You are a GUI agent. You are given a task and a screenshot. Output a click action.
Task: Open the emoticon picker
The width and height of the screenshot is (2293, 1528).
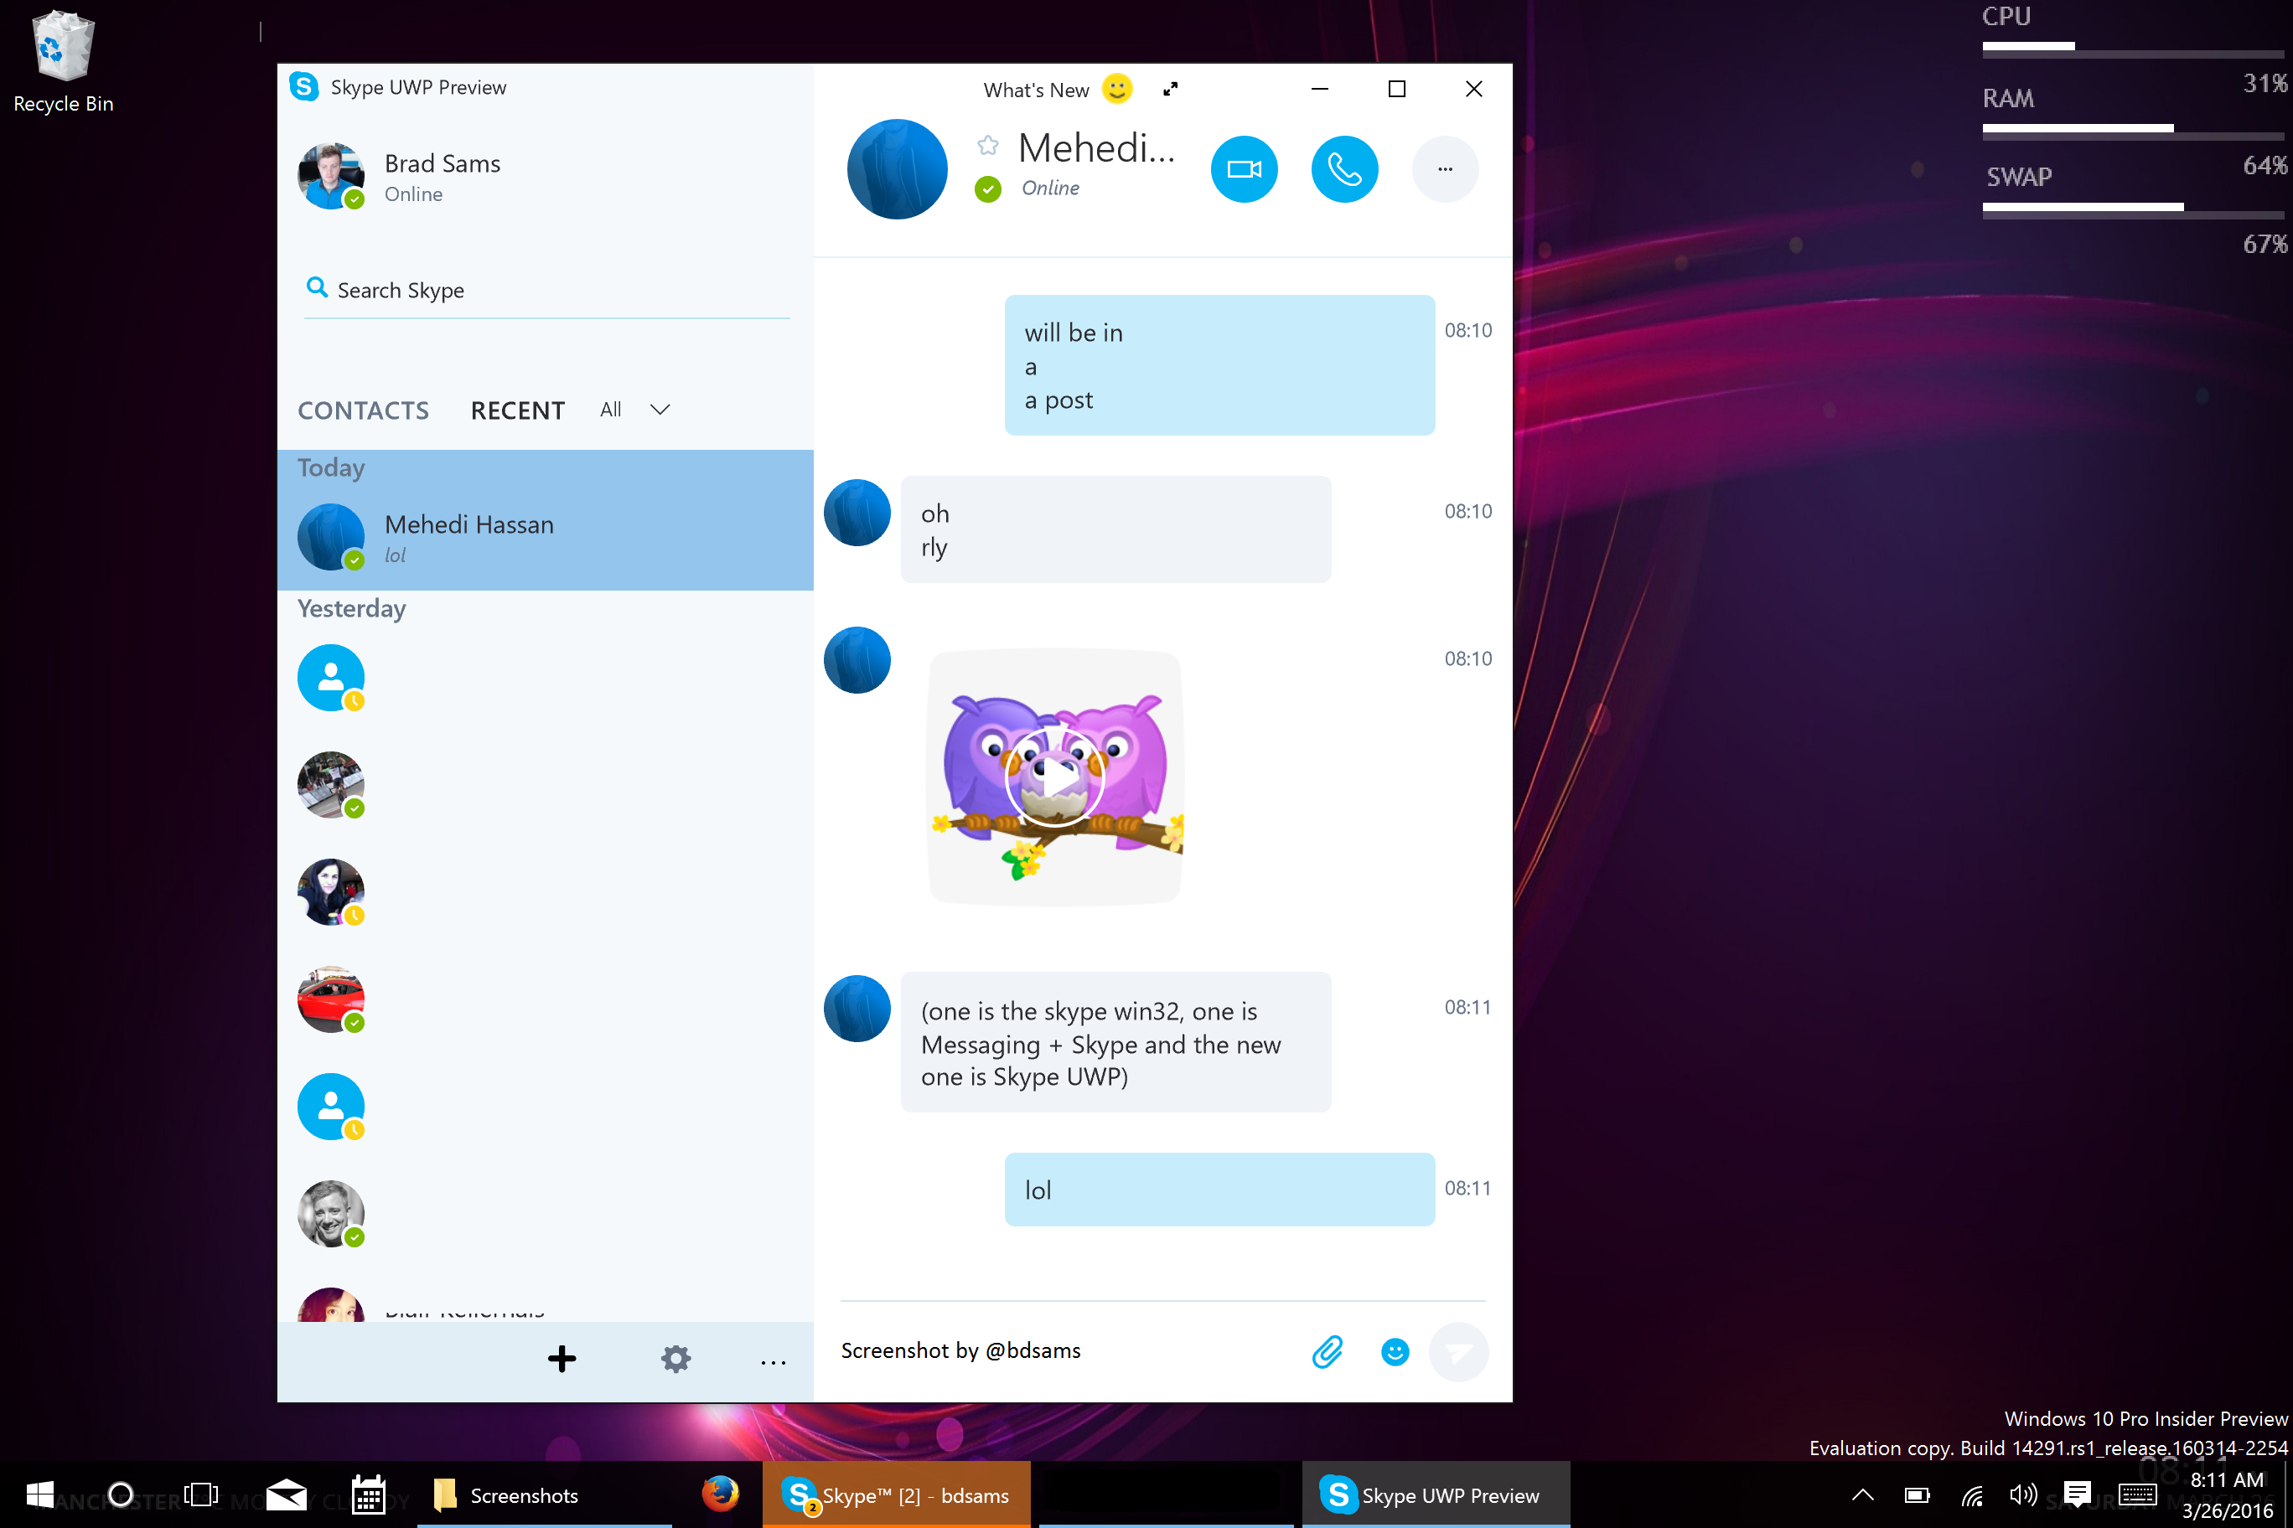tap(1395, 1351)
